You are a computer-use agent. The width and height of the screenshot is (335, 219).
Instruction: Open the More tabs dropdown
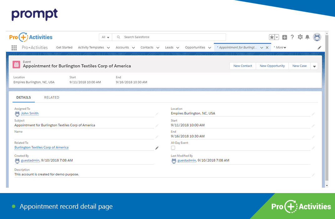click(x=280, y=47)
